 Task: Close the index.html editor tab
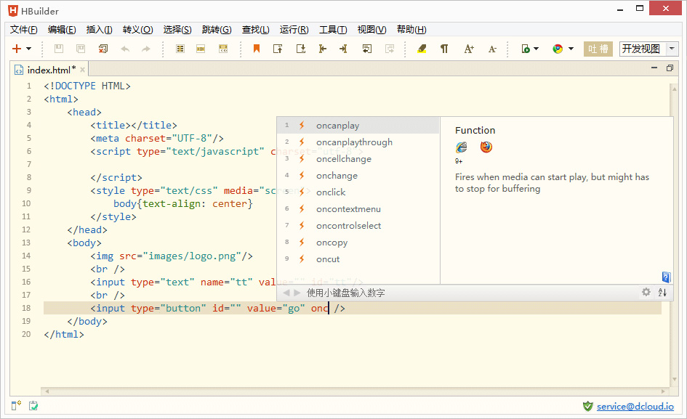pos(83,70)
